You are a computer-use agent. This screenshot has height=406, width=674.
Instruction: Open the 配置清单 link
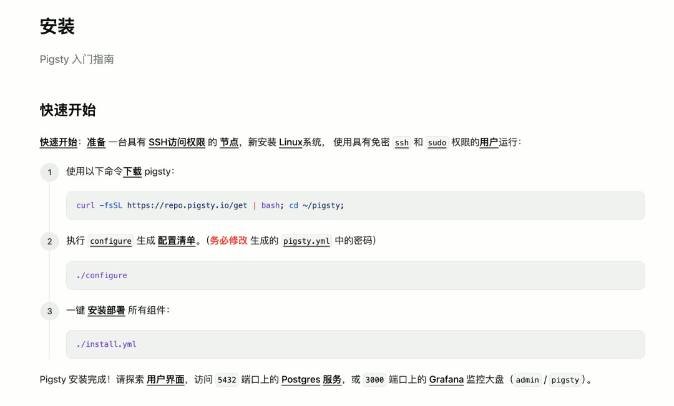177,241
